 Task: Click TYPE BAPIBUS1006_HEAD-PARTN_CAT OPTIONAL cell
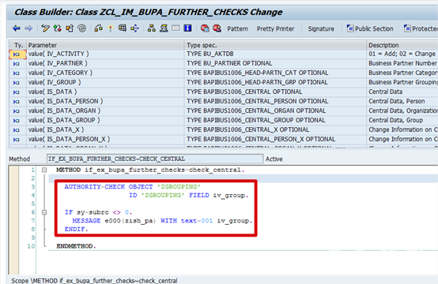(x=275, y=73)
